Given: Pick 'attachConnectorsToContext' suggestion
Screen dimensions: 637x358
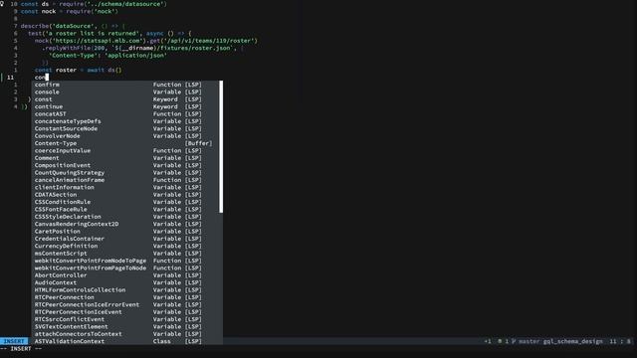Looking at the screenshot, I should [x=127, y=334].
